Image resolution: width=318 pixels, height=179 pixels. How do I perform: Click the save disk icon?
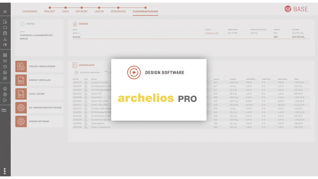[x=5, y=33]
